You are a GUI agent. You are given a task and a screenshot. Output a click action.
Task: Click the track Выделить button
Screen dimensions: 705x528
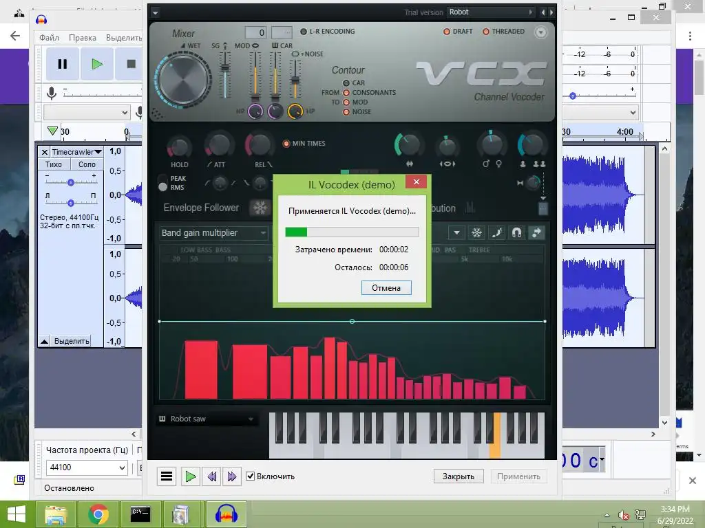click(72, 341)
